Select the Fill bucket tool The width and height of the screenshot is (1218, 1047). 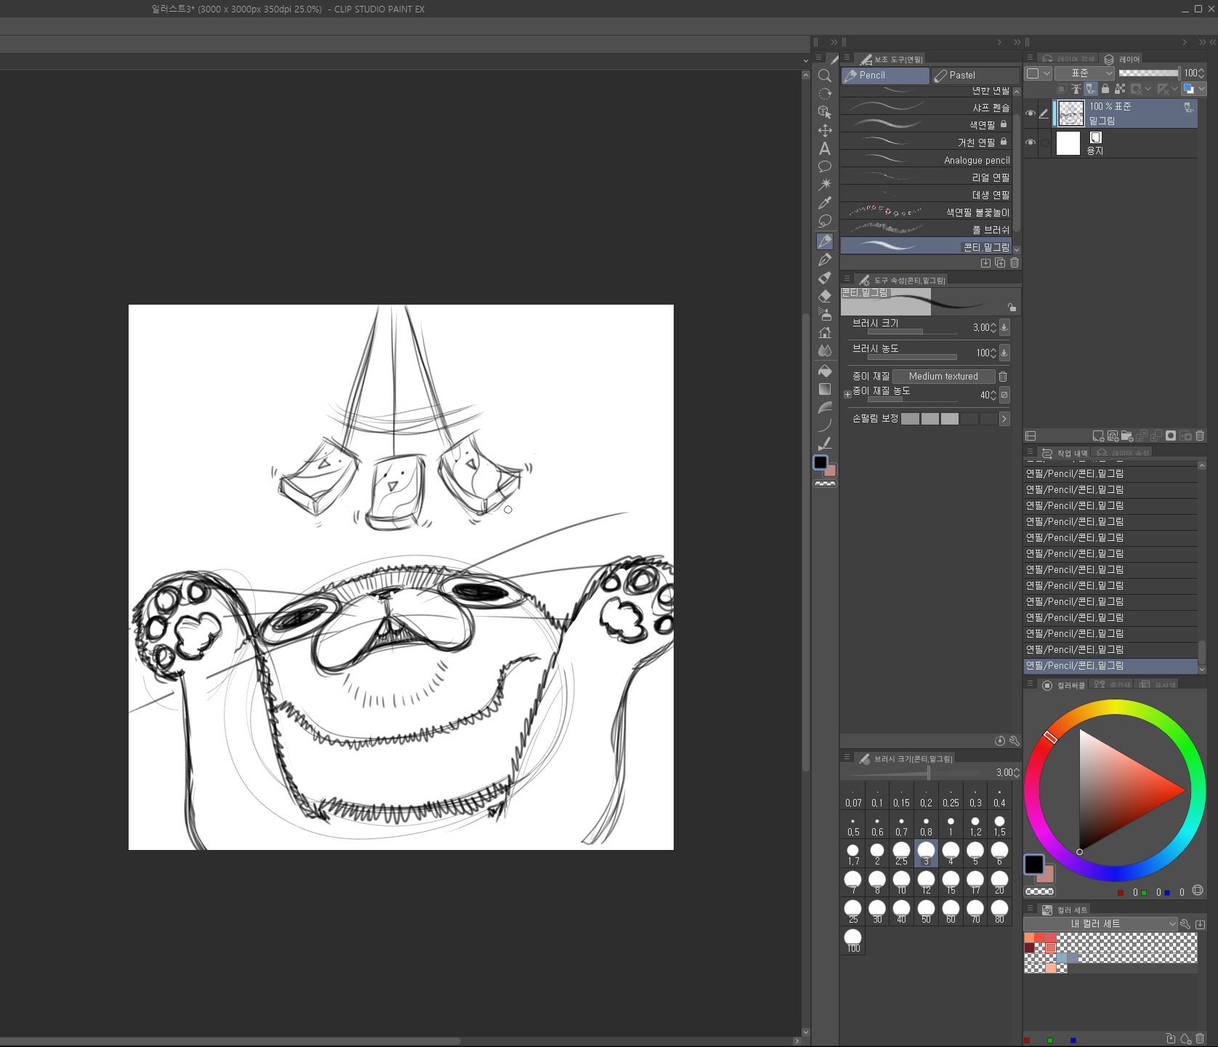pyautogui.click(x=825, y=371)
